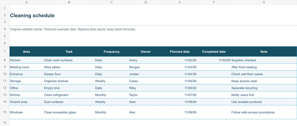297x126 pixels.
Task: Click the 'Avery' owner cell
Action: coord(146,60)
